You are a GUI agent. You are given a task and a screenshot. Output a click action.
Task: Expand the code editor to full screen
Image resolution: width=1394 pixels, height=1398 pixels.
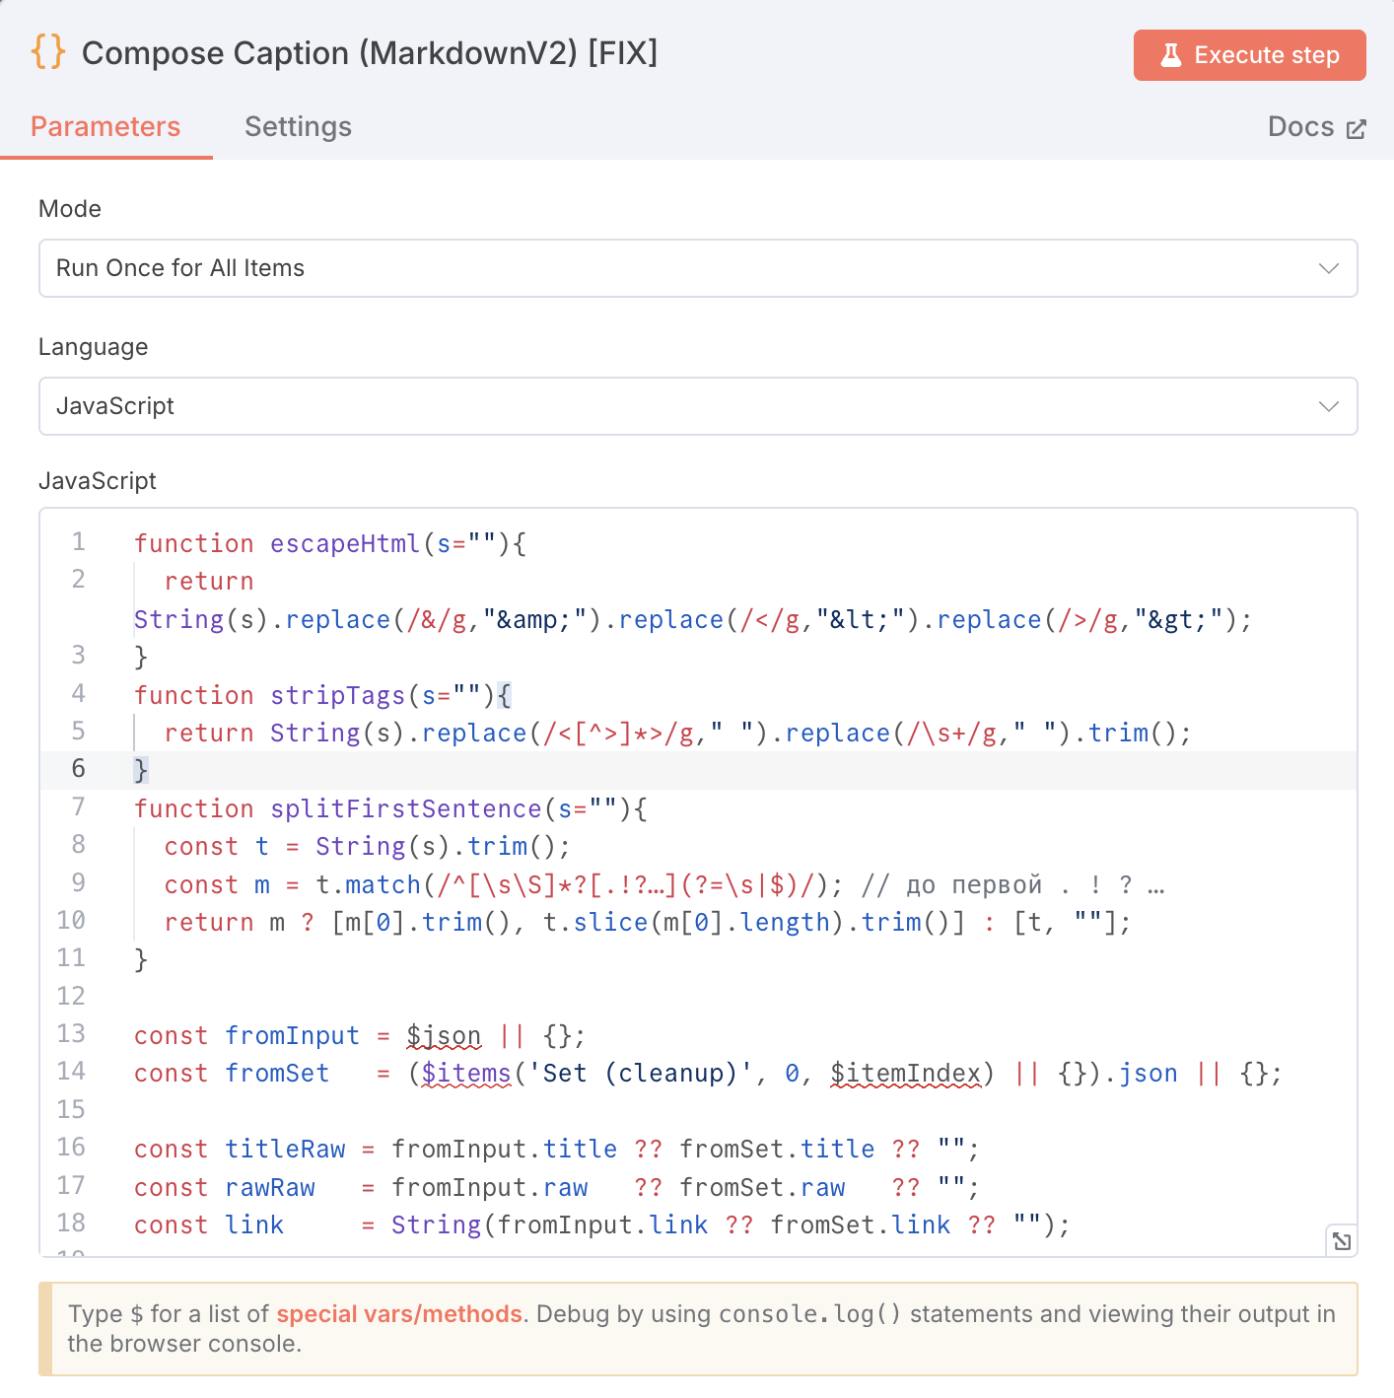tap(1342, 1241)
